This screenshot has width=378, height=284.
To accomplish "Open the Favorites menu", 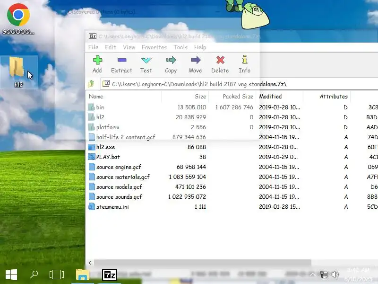I will click(x=154, y=47).
